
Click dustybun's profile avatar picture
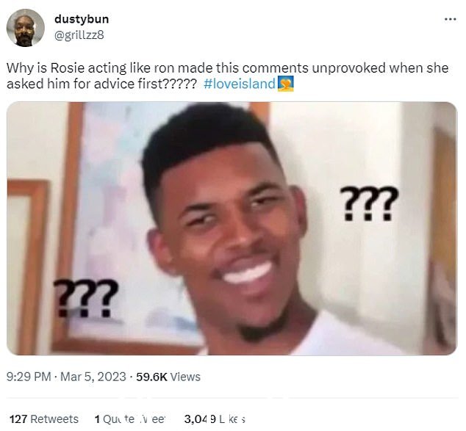(x=26, y=28)
